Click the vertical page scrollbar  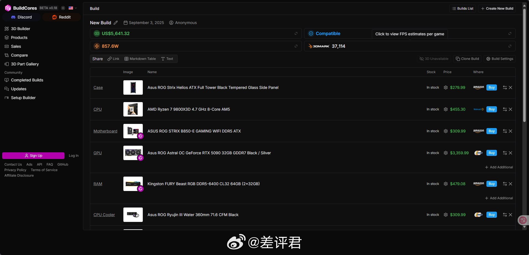coord(524,65)
